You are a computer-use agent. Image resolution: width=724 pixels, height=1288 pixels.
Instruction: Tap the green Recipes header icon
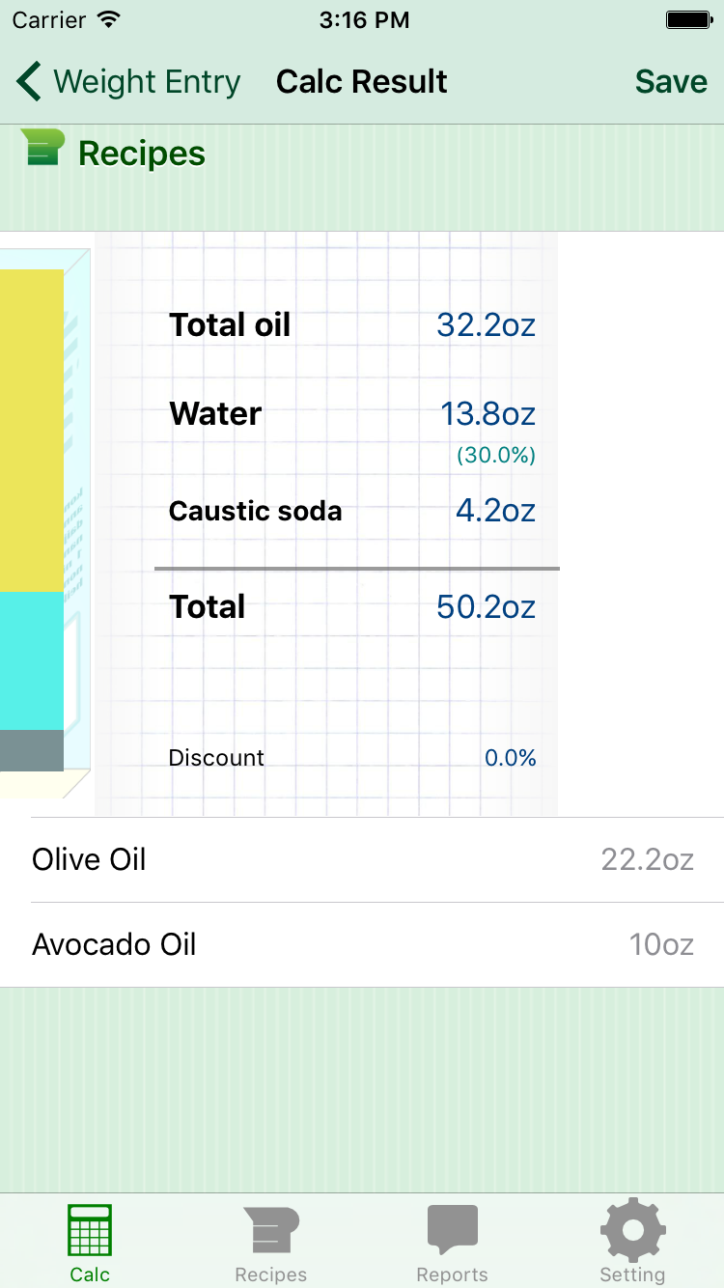pyautogui.click(x=42, y=150)
